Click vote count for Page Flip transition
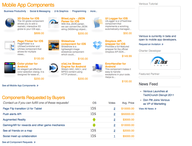Image resolution: width=192 pixels, height=146 pixels. click(x=114, y=109)
